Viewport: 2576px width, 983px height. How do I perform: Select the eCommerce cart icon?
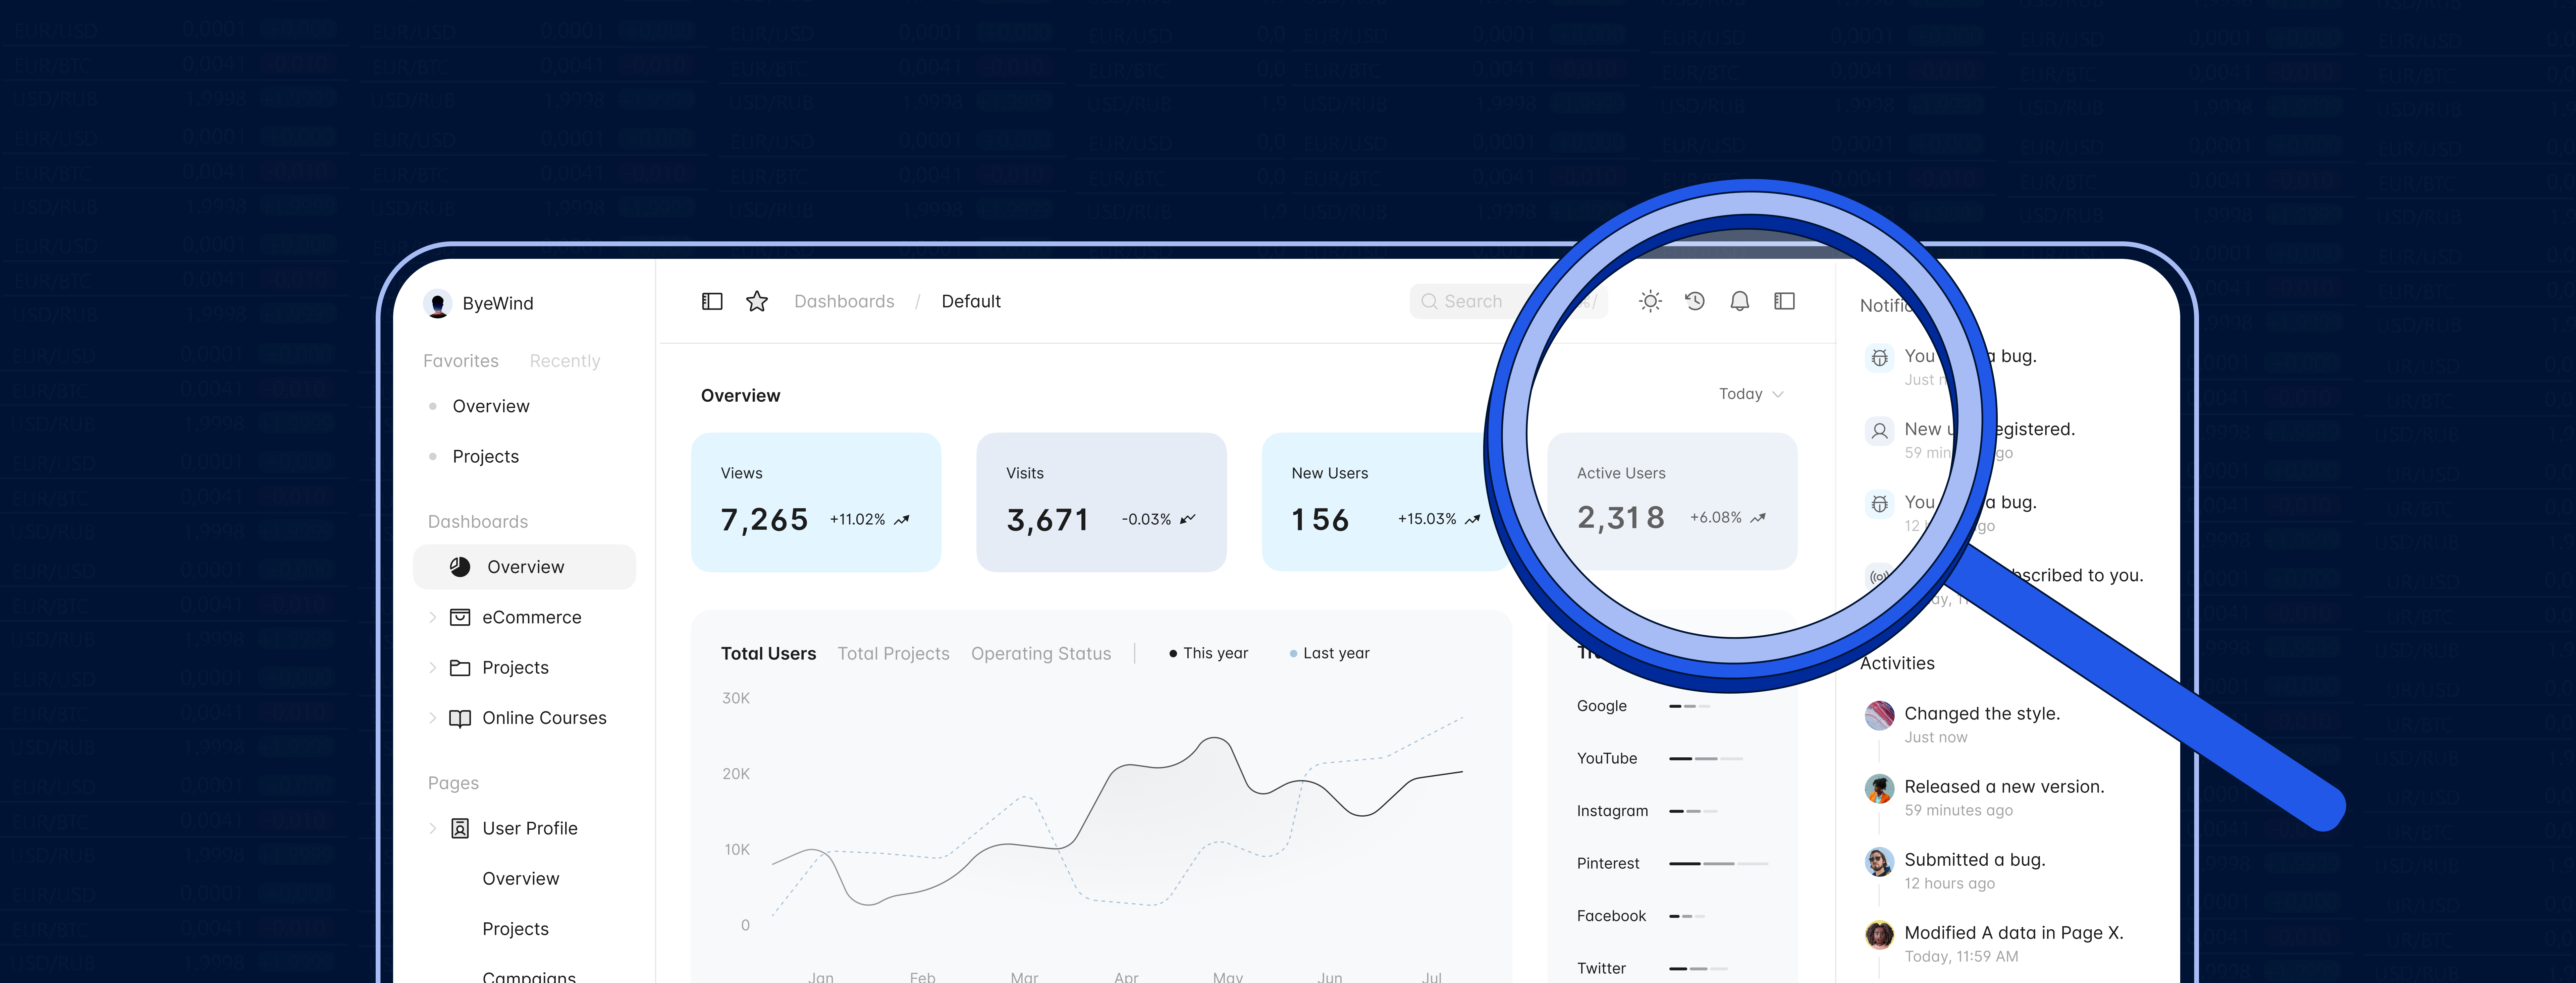coord(460,617)
